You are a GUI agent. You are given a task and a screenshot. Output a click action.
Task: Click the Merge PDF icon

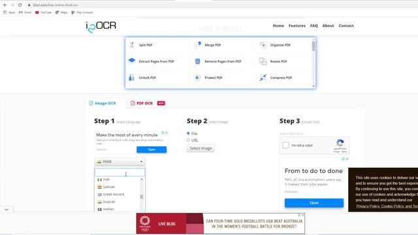tap(197, 45)
